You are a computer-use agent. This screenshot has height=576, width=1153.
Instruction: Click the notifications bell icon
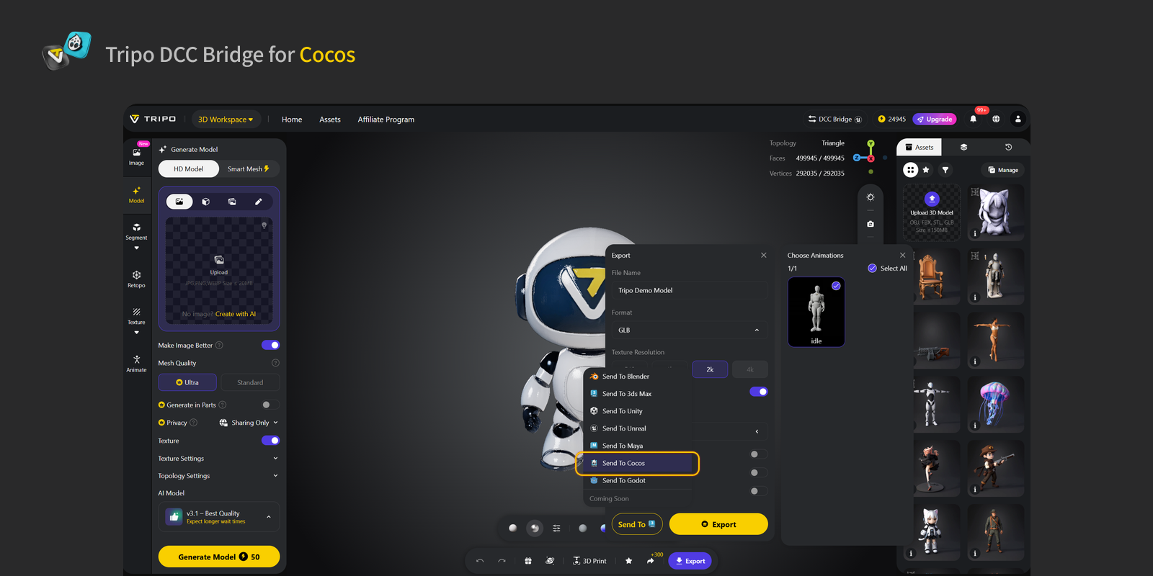tap(973, 120)
